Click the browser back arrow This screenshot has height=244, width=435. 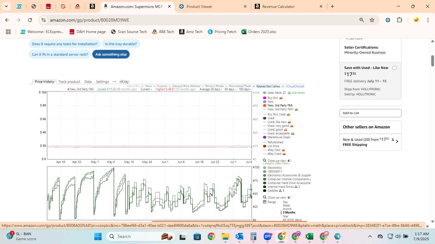point(7,20)
